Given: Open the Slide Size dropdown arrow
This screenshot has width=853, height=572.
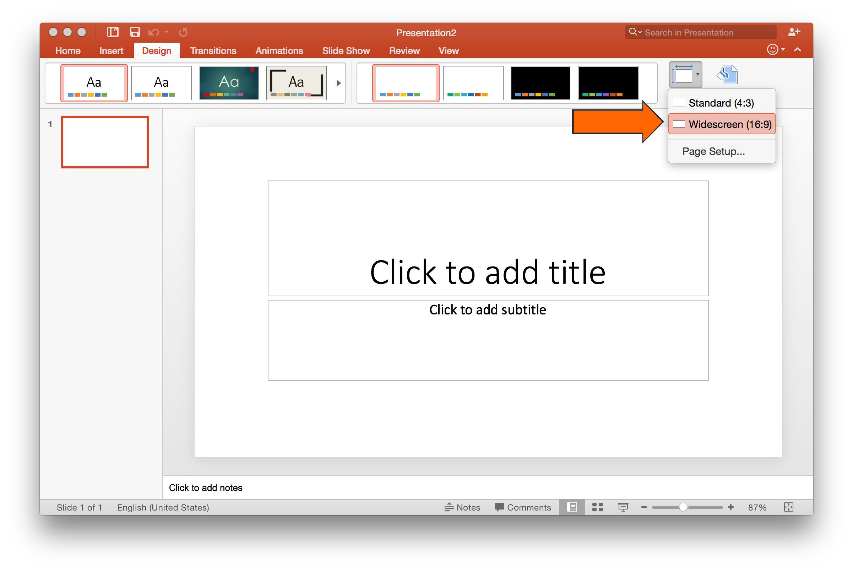Looking at the screenshot, I should click(697, 74).
